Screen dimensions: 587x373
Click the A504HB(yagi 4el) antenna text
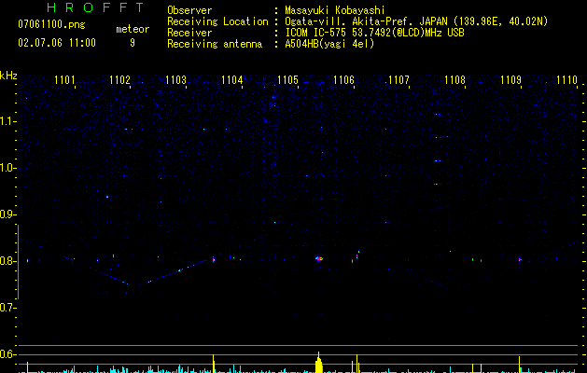coord(329,44)
